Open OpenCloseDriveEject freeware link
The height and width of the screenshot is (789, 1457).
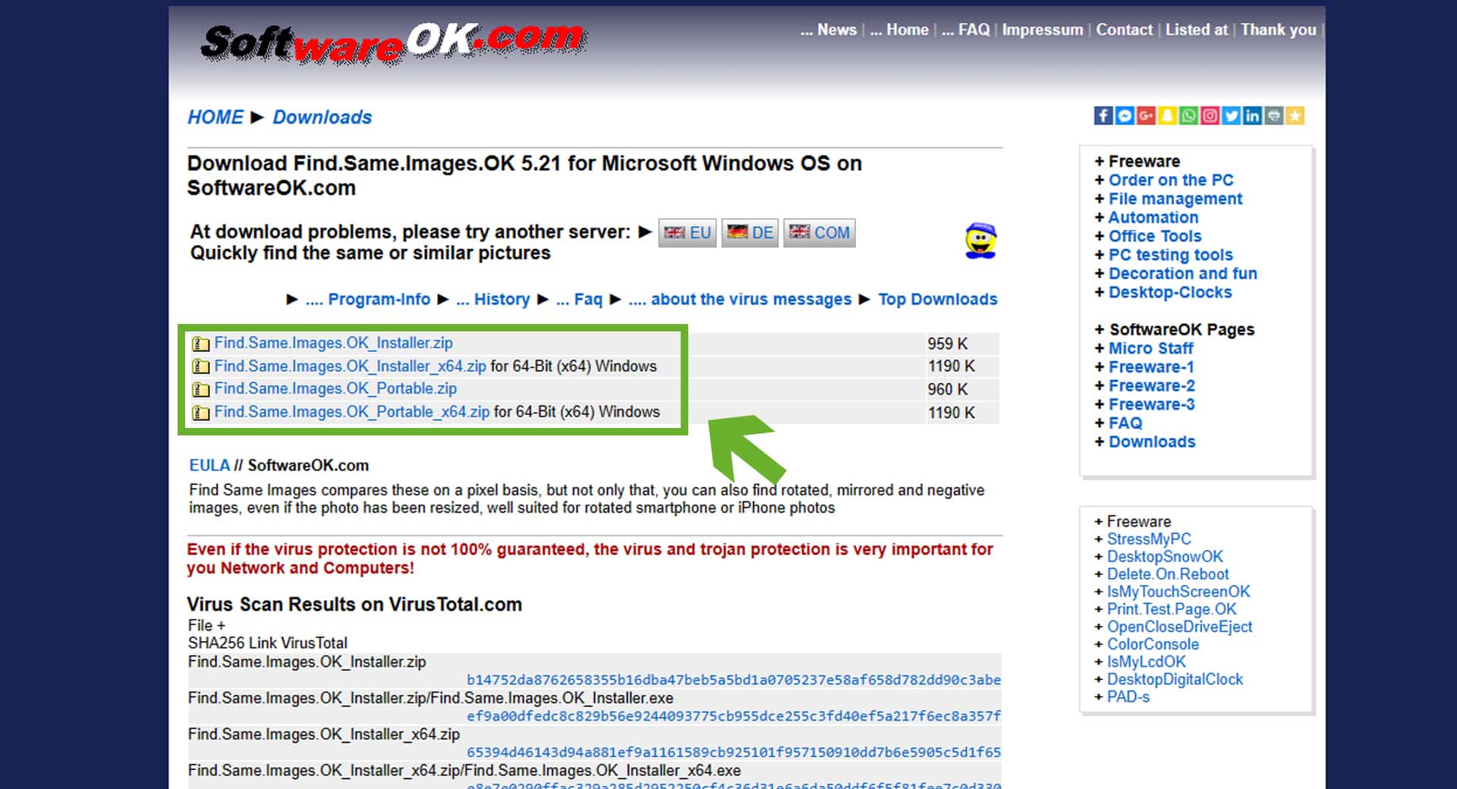(x=1179, y=627)
